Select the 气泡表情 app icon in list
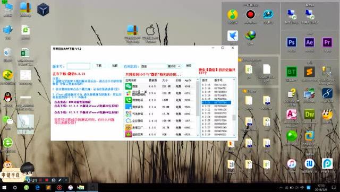The width and height of the screenshot is (340, 192). click(129, 114)
